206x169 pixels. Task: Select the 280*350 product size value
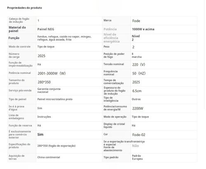(44, 82)
